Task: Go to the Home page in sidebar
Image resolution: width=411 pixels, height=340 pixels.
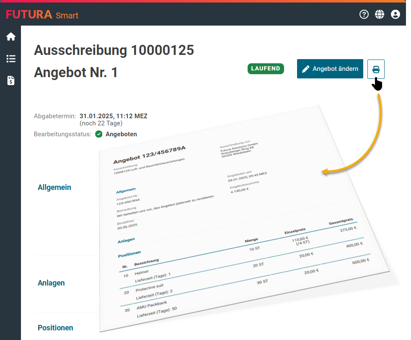Action: coord(11,37)
